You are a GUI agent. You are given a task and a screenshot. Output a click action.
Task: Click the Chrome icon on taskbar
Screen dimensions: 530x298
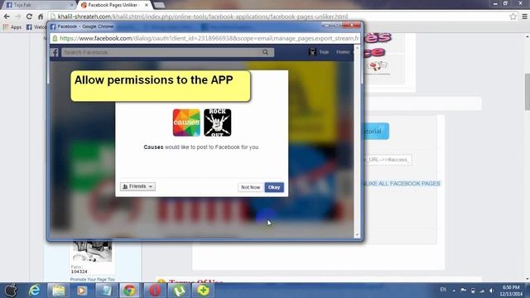pyautogui.click(x=129, y=291)
